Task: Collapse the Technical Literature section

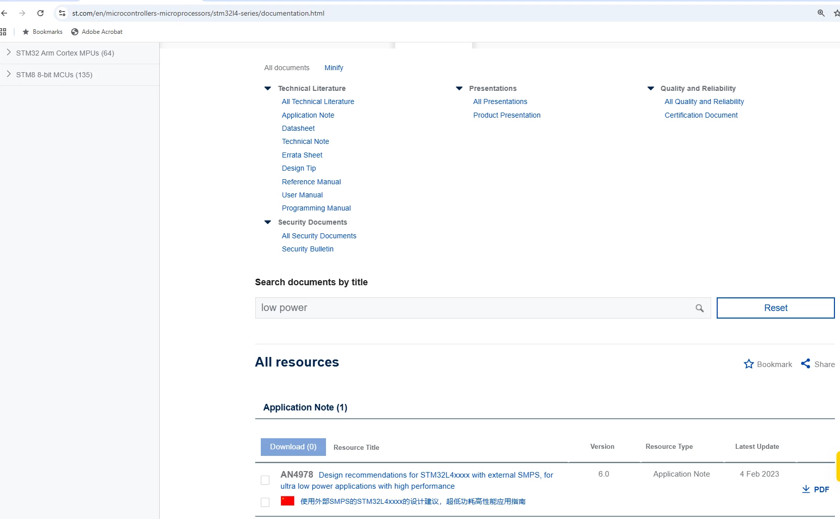Action: (x=268, y=88)
